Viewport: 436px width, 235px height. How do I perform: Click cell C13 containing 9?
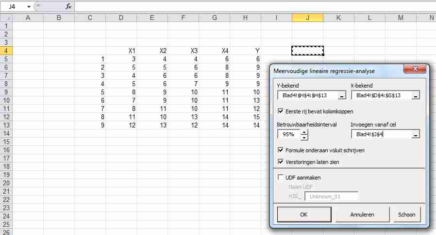(x=90, y=125)
